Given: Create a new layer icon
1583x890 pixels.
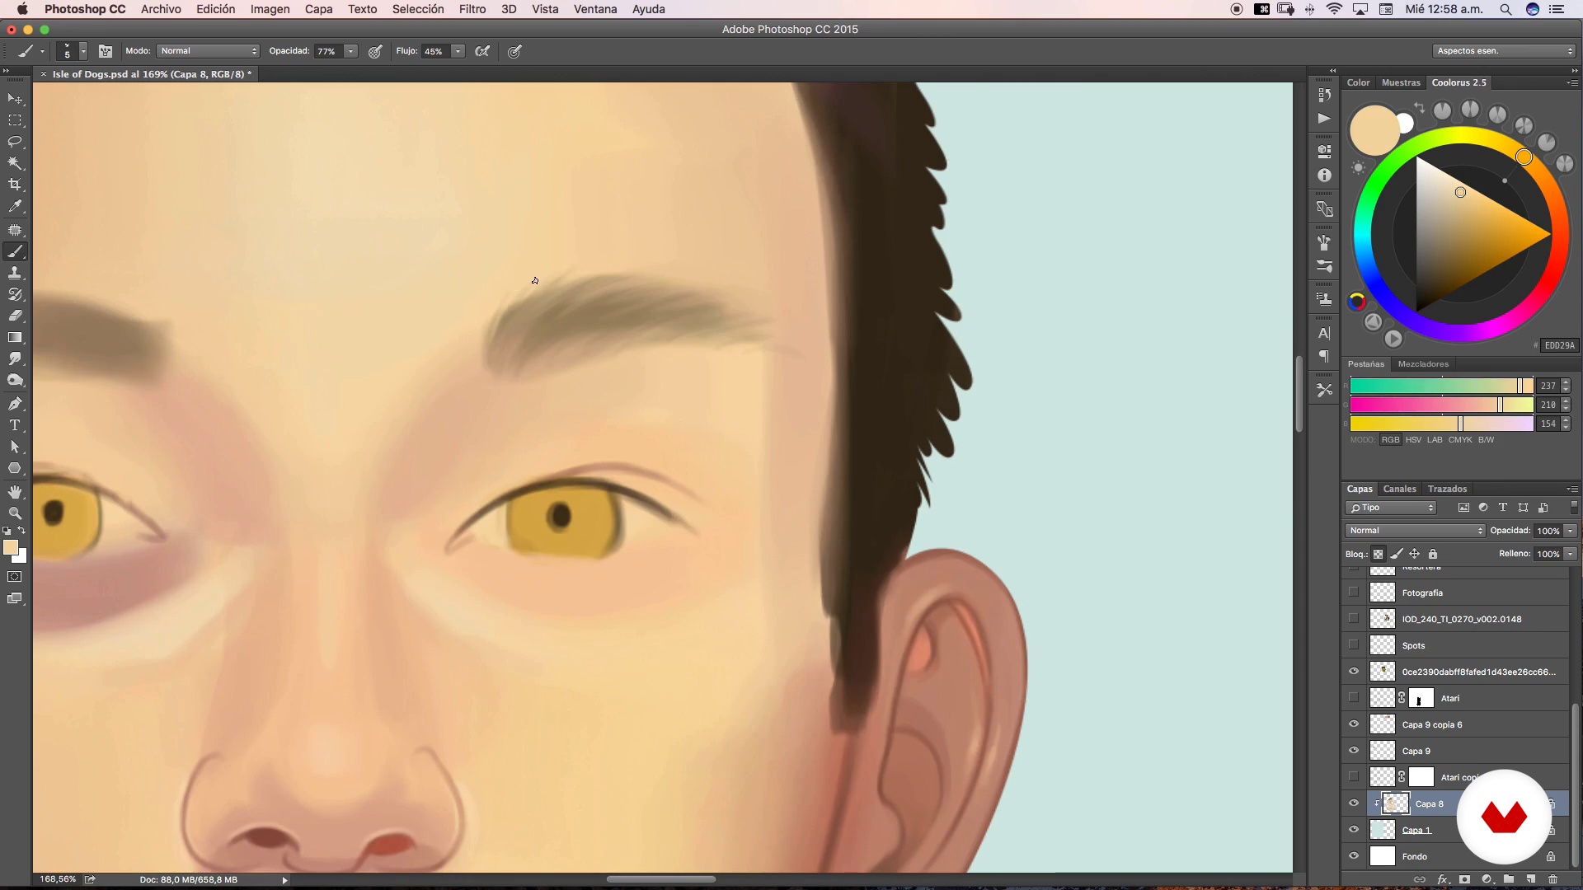Looking at the screenshot, I should click(x=1531, y=879).
